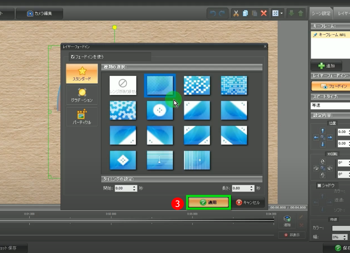The width and height of the screenshot is (350, 253).
Task: Click the start time (開始) spinner arrows
Action: point(135,188)
